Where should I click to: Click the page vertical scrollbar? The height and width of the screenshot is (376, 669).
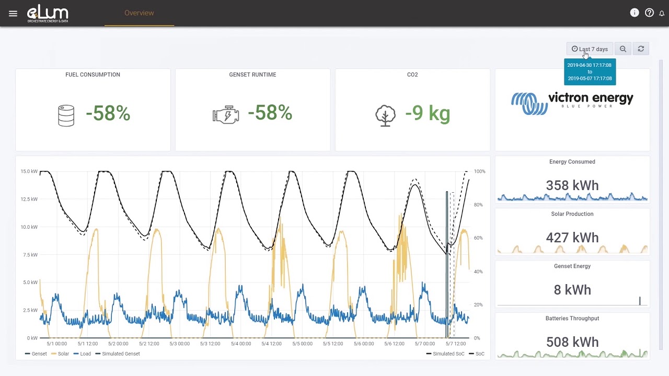click(661, 204)
